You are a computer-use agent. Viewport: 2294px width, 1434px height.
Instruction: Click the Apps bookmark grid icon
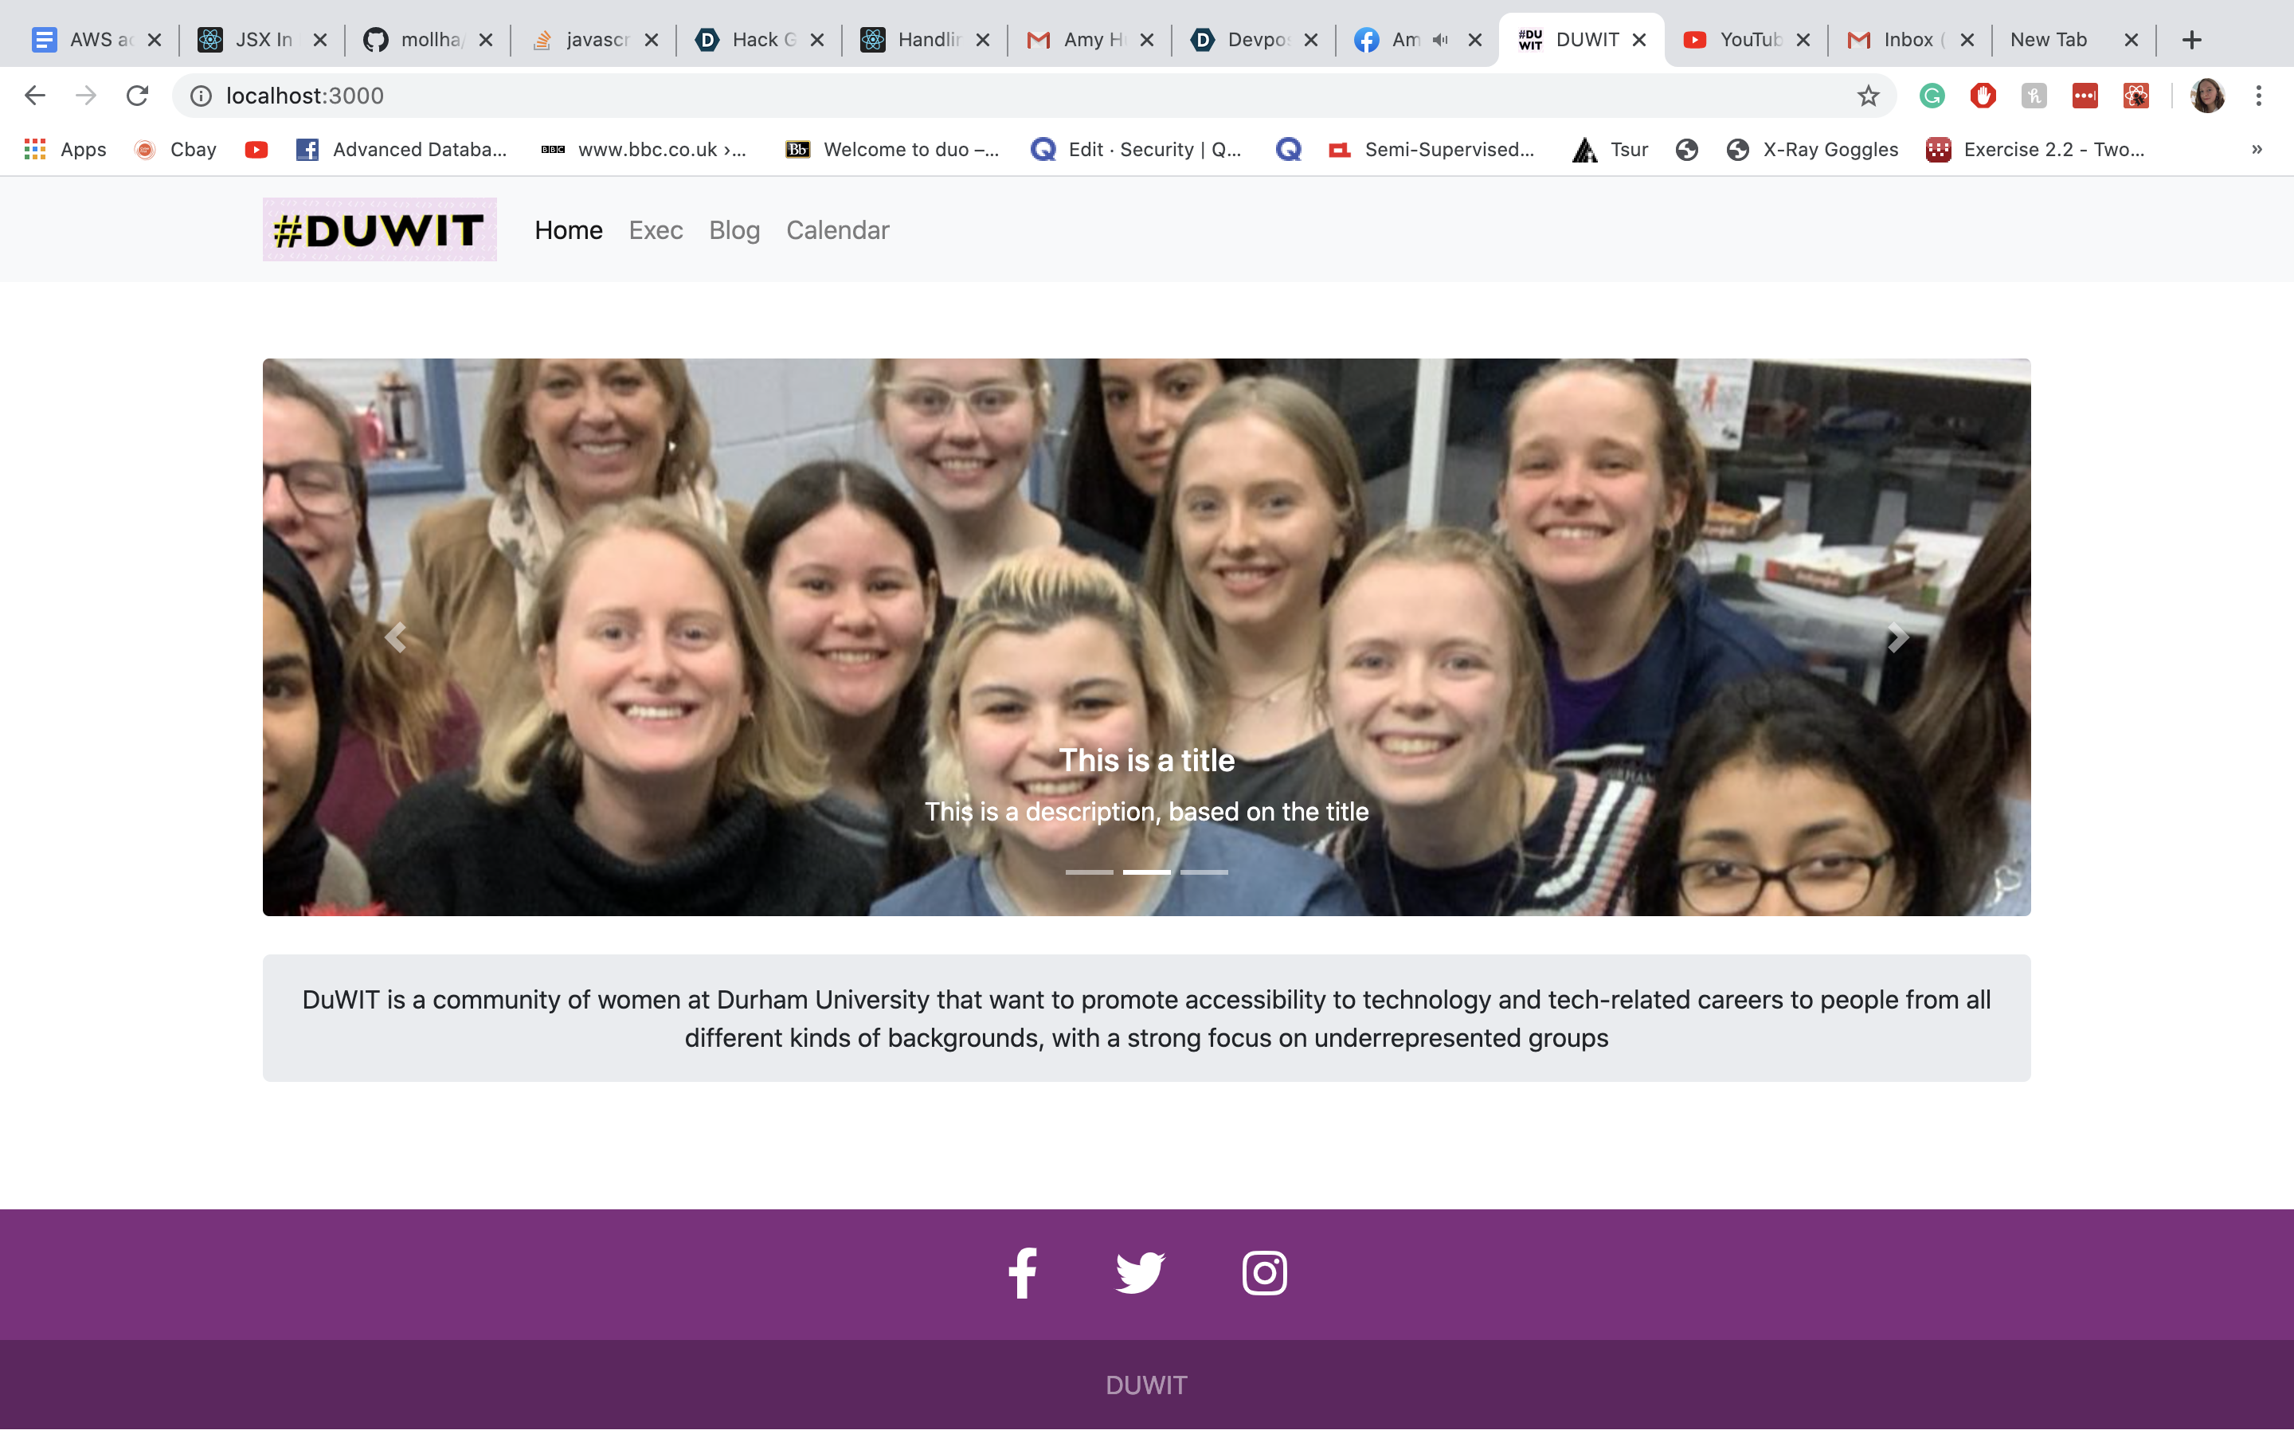coord(35,149)
